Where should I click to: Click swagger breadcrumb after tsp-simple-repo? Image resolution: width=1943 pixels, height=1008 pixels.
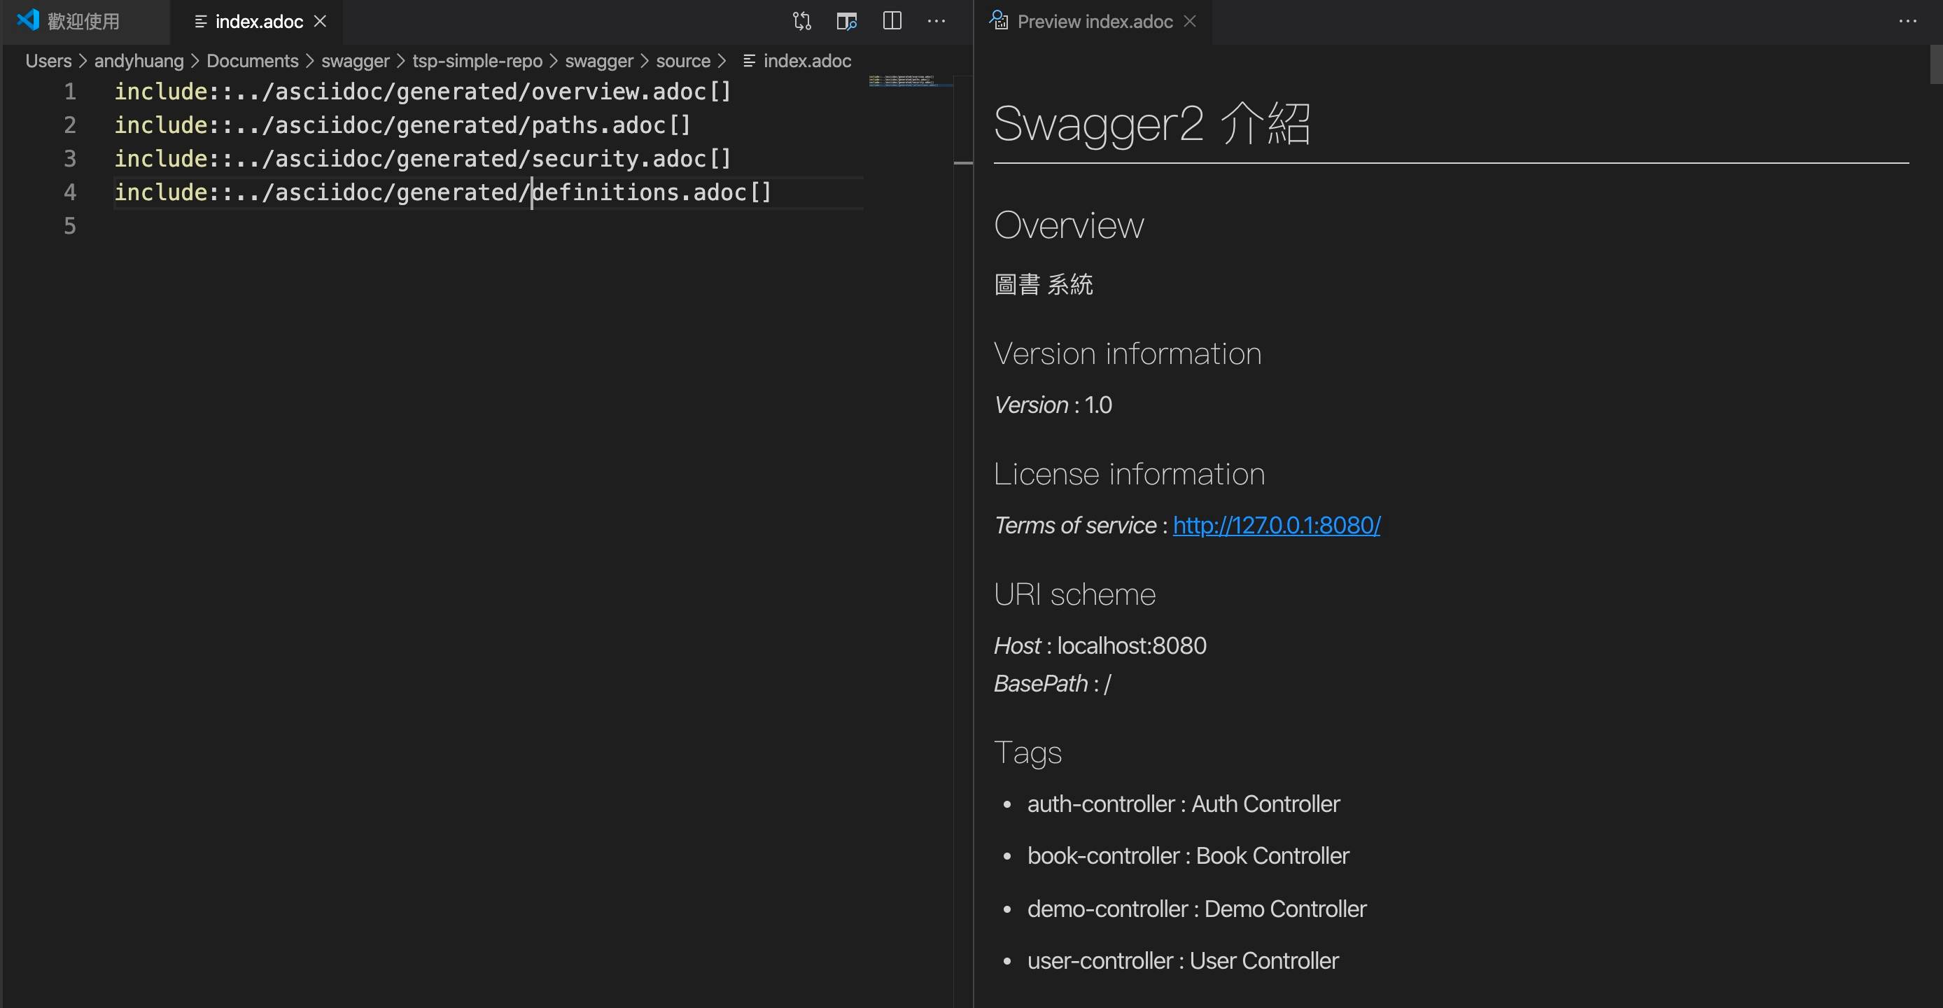600,61
